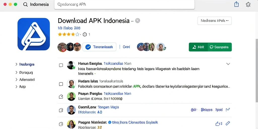Image resolution: width=258 pixels, height=129 pixels.
Task: Open Henun Eamplia's avatar
Action: pyautogui.click(x=71, y=65)
